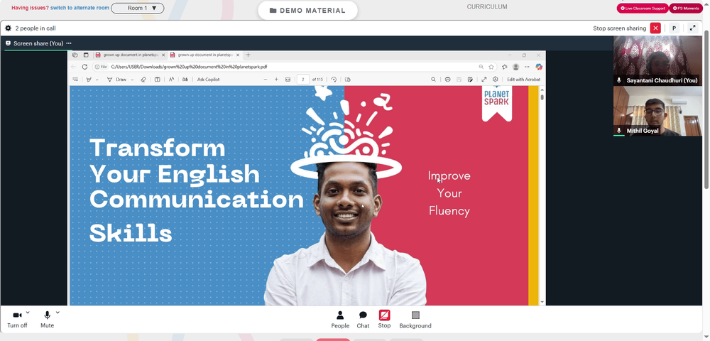Screen dimensions: 710x341
Task: Open a new browser tab
Action: pyautogui.click(x=248, y=55)
